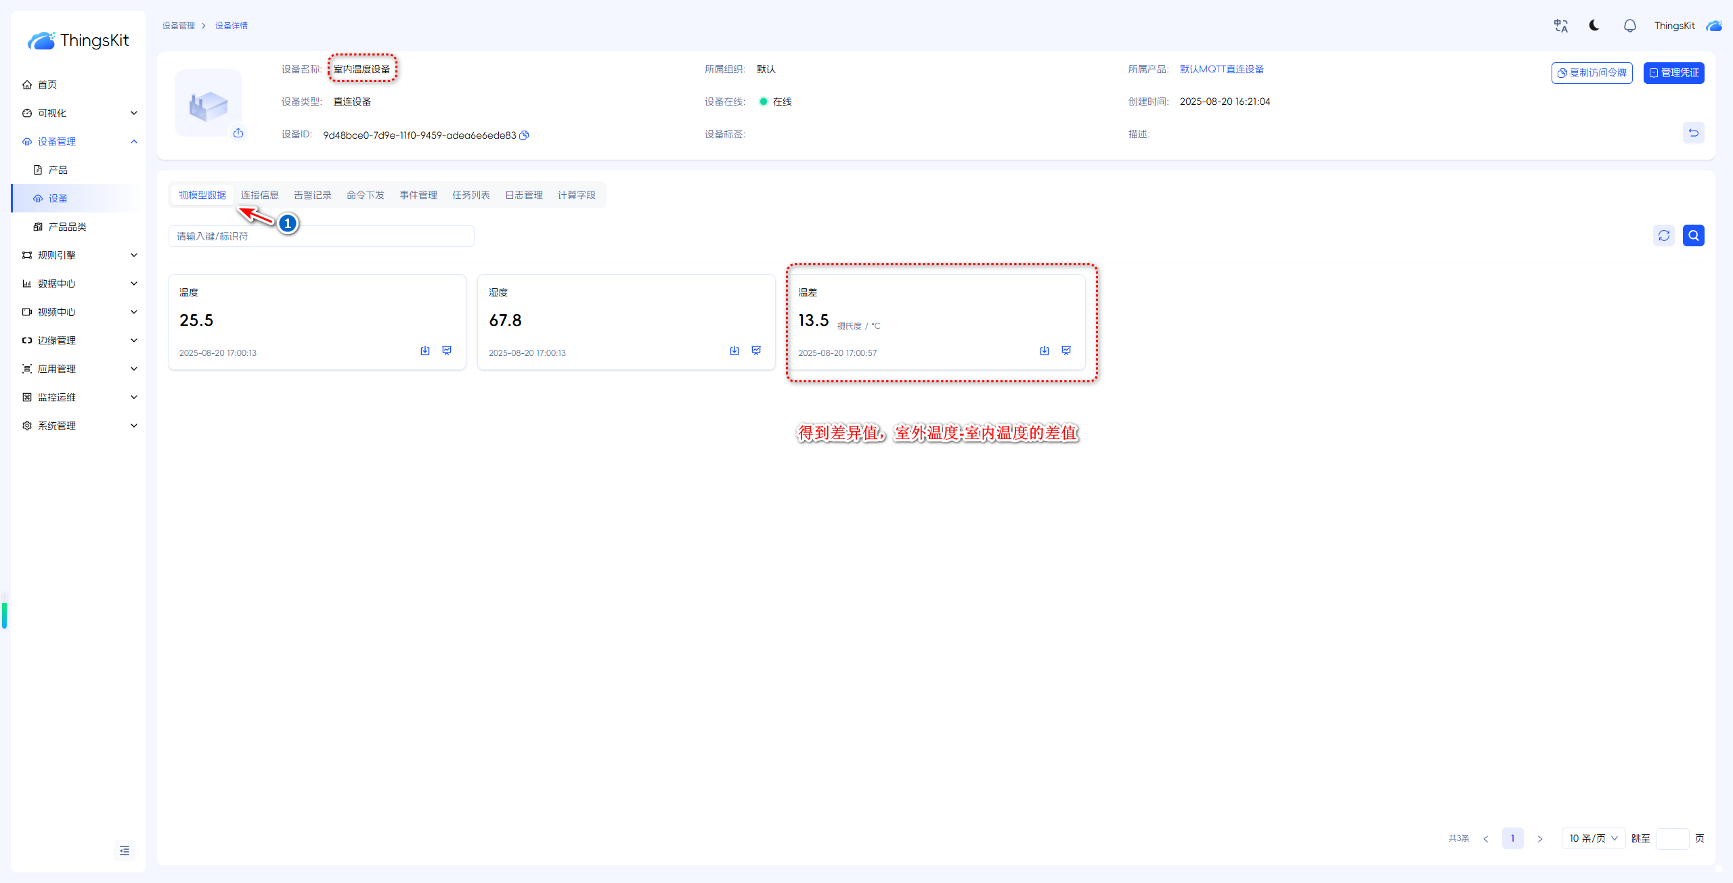The height and width of the screenshot is (883, 1733).
Task: Open history chart icon on 温差 card
Action: pyautogui.click(x=1066, y=350)
